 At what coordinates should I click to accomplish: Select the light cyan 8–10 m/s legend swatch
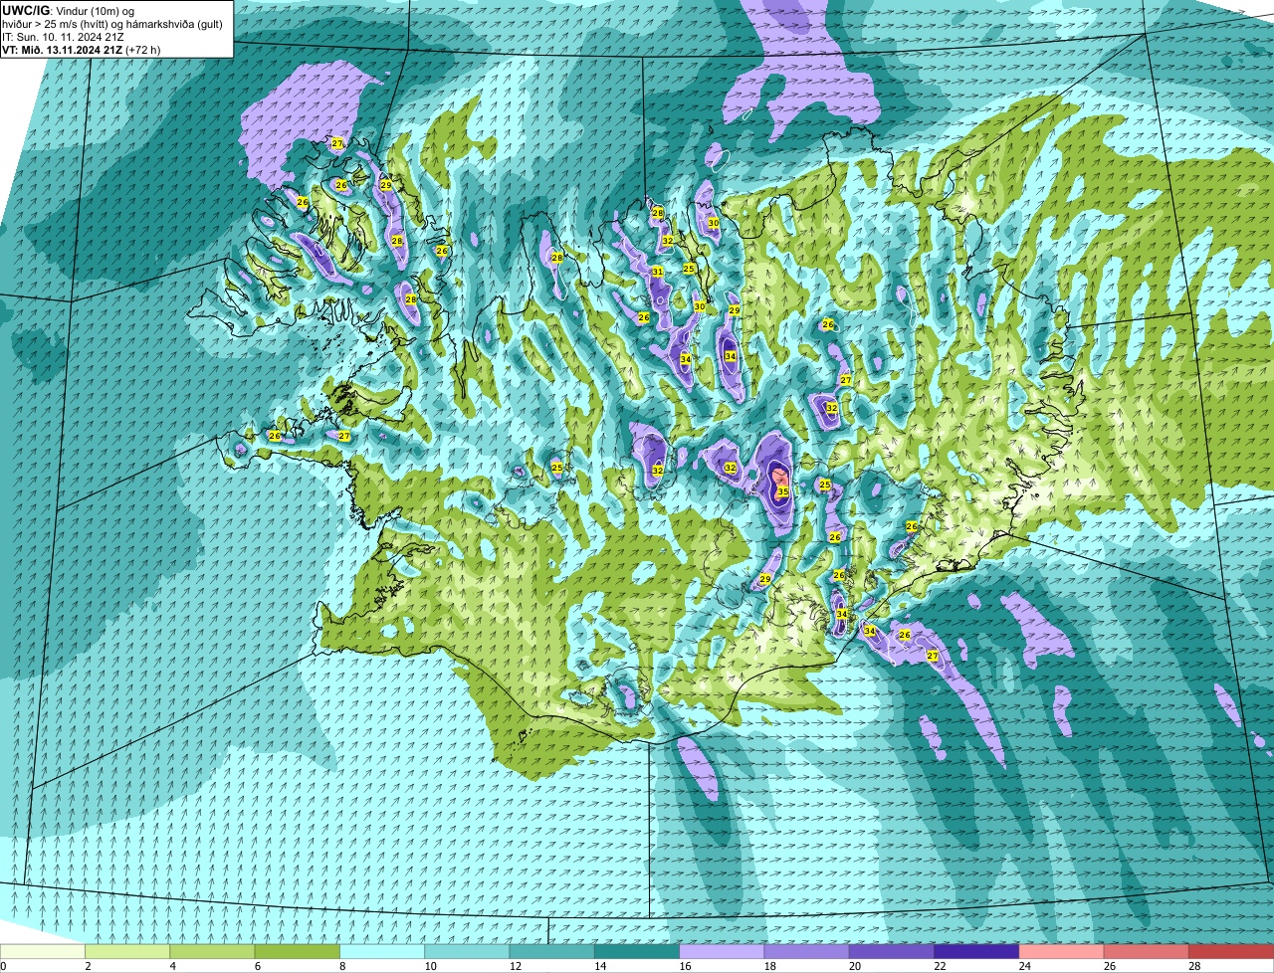(382, 952)
